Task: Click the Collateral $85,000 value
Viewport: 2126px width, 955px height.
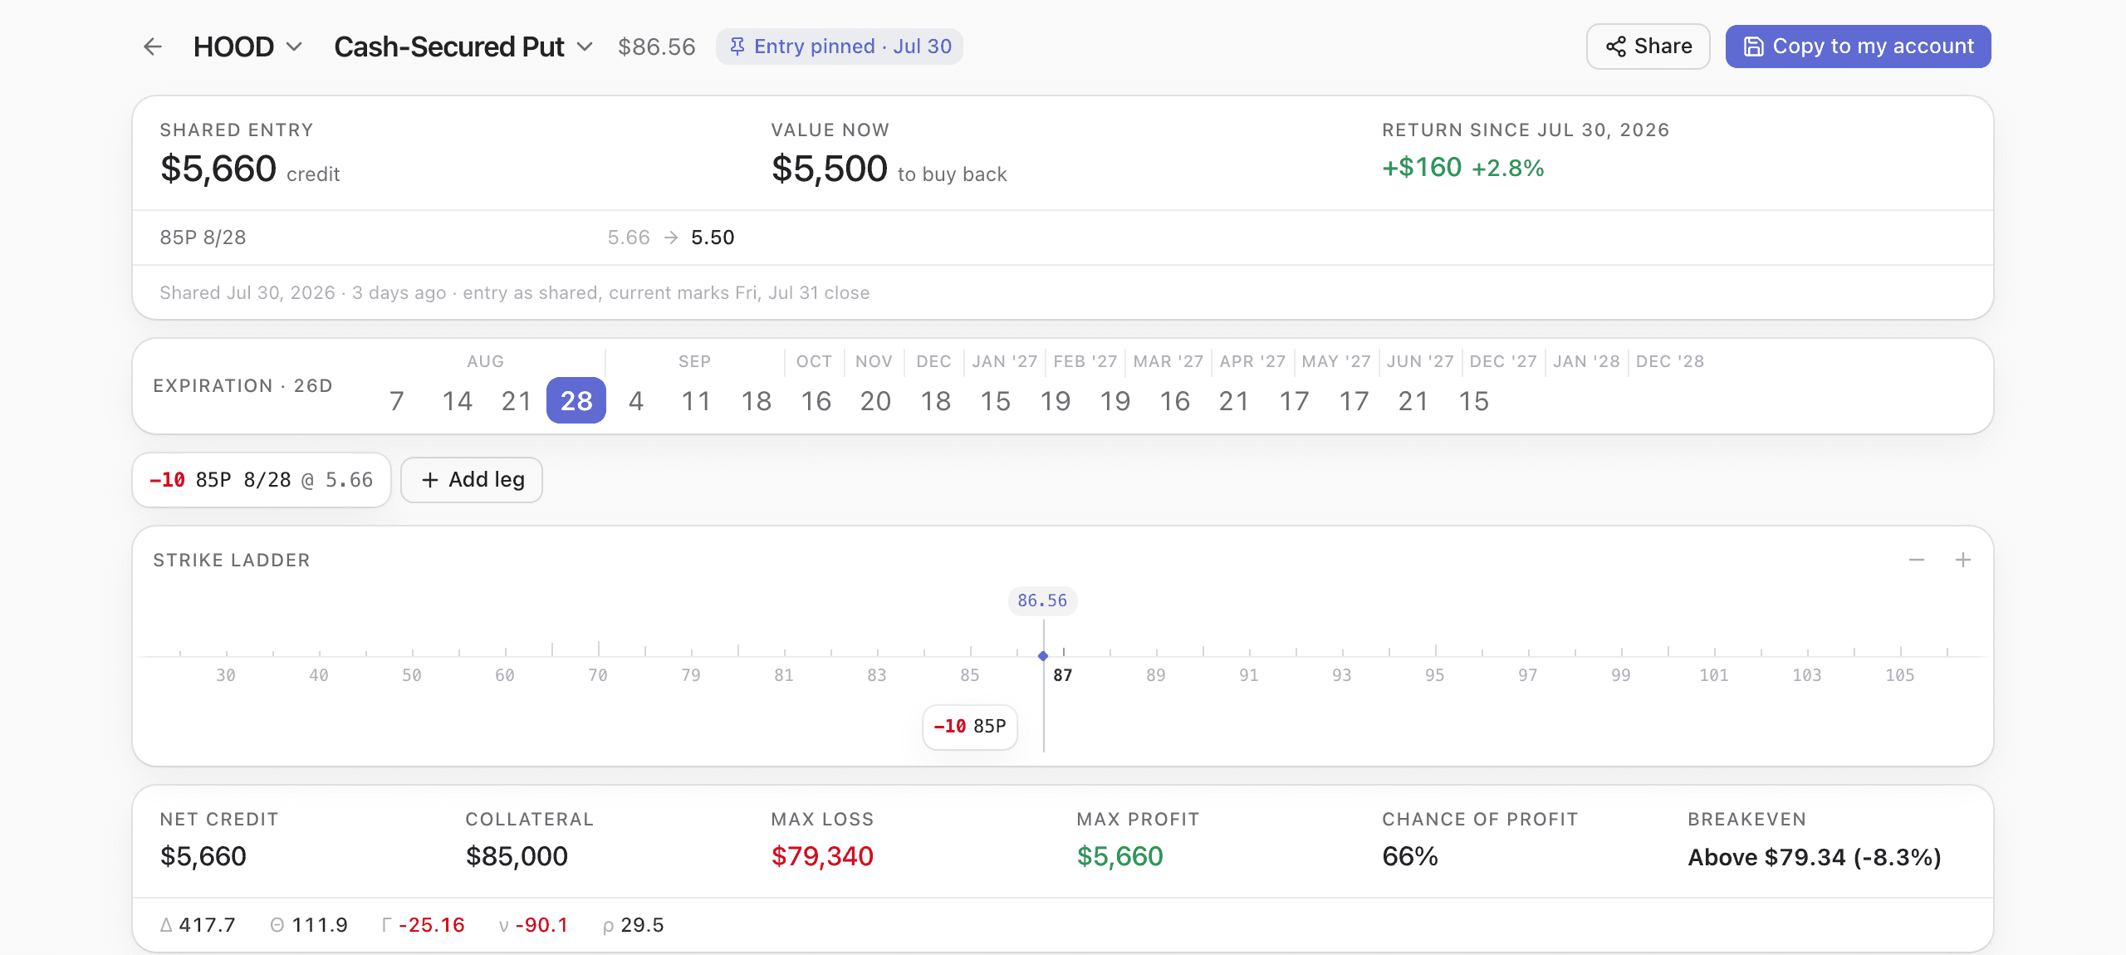Action: [x=517, y=856]
